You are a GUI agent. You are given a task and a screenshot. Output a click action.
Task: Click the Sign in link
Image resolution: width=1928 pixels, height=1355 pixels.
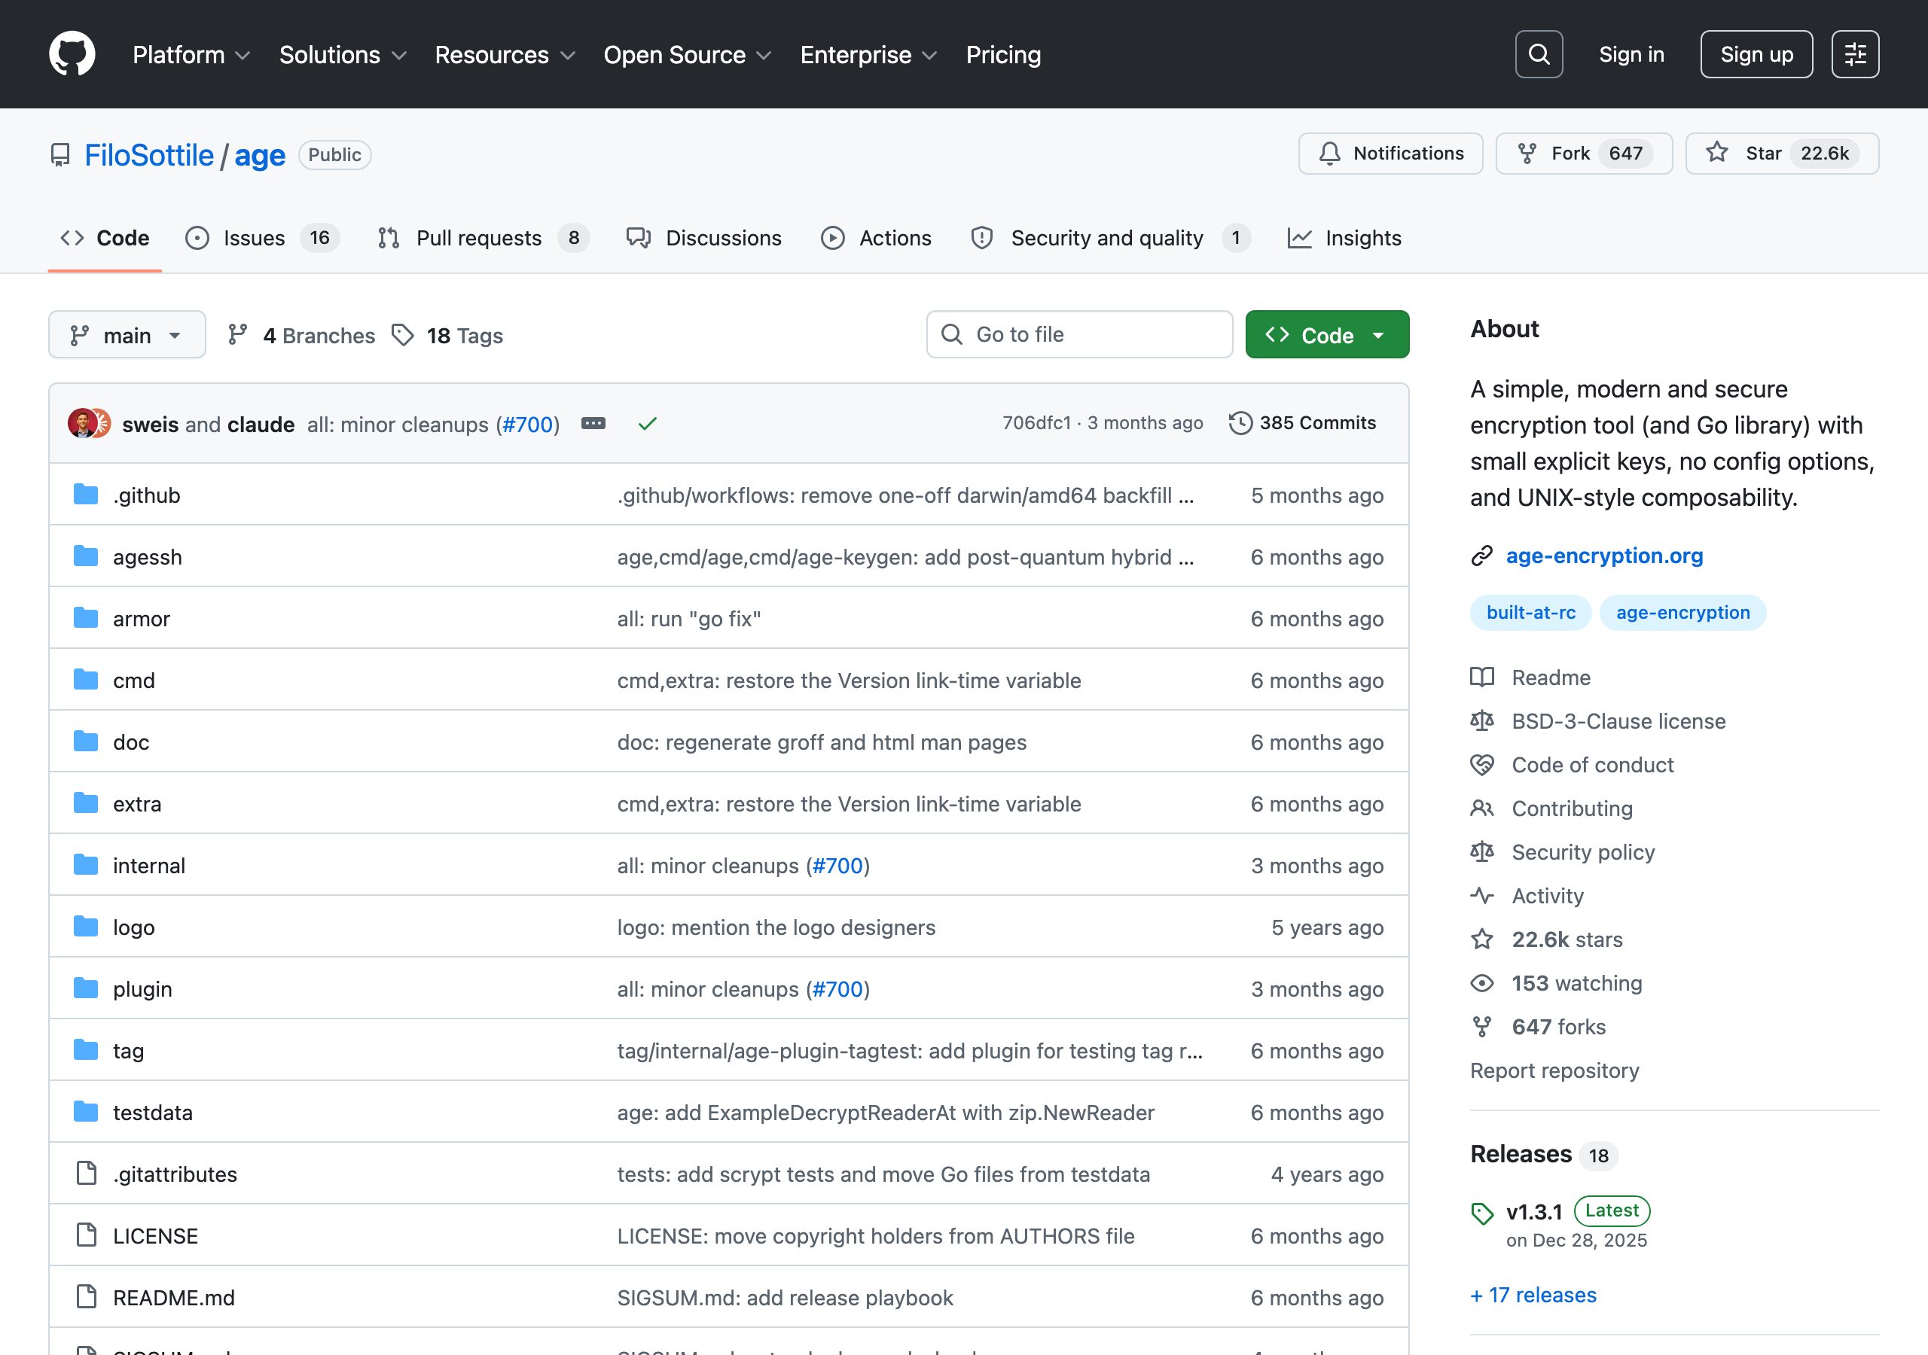pyautogui.click(x=1631, y=54)
